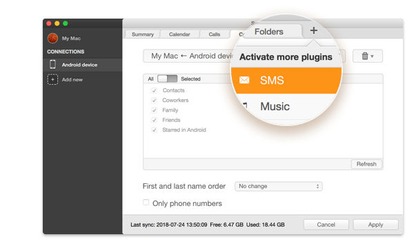This screenshot has height=248, width=414.
Task: Click Used: 18.44 GB status text
Action: coord(266,225)
